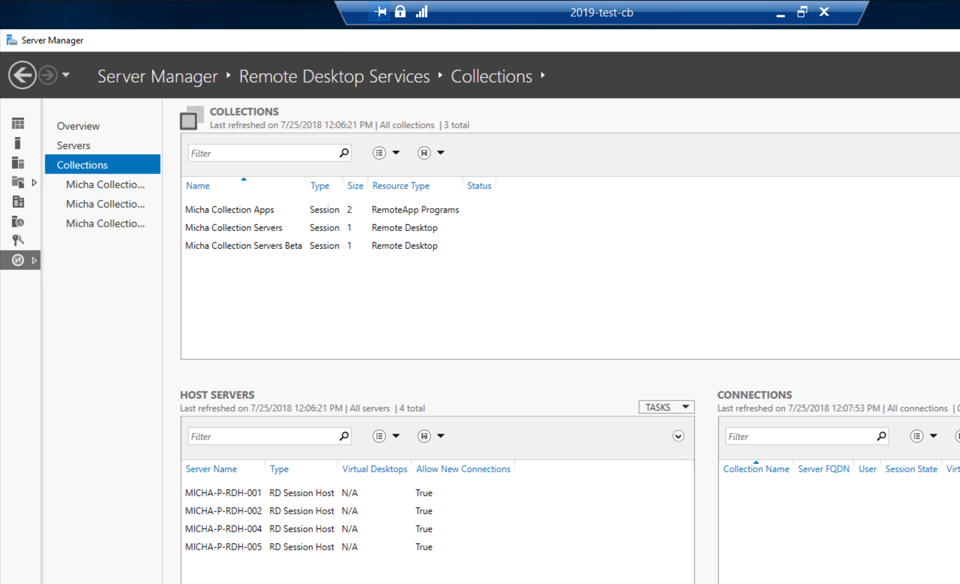Open dropdown arrow beside Connections criteria icon
The width and height of the screenshot is (960, 584).
coord(934,436)
